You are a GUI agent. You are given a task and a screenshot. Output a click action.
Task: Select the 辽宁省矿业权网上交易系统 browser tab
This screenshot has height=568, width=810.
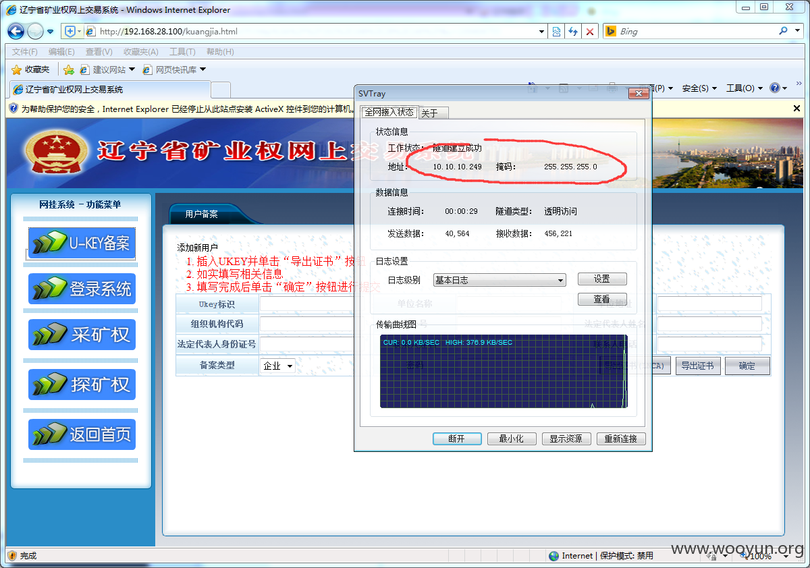coord(109,89)
